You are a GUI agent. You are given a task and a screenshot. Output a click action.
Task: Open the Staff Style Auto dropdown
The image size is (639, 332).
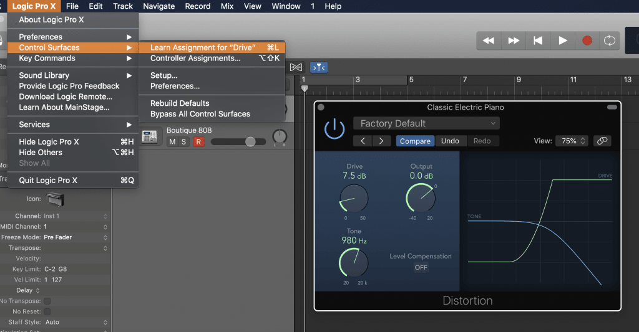[x=76, y=322]
